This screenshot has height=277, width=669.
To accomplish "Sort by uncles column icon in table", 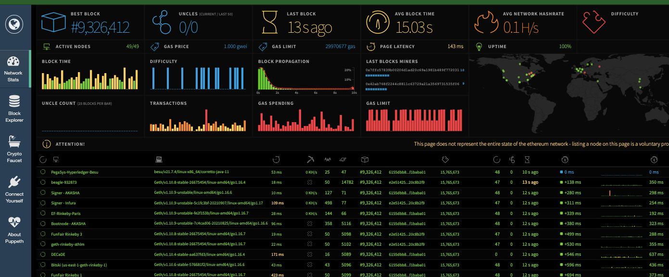I will [512, 159].
